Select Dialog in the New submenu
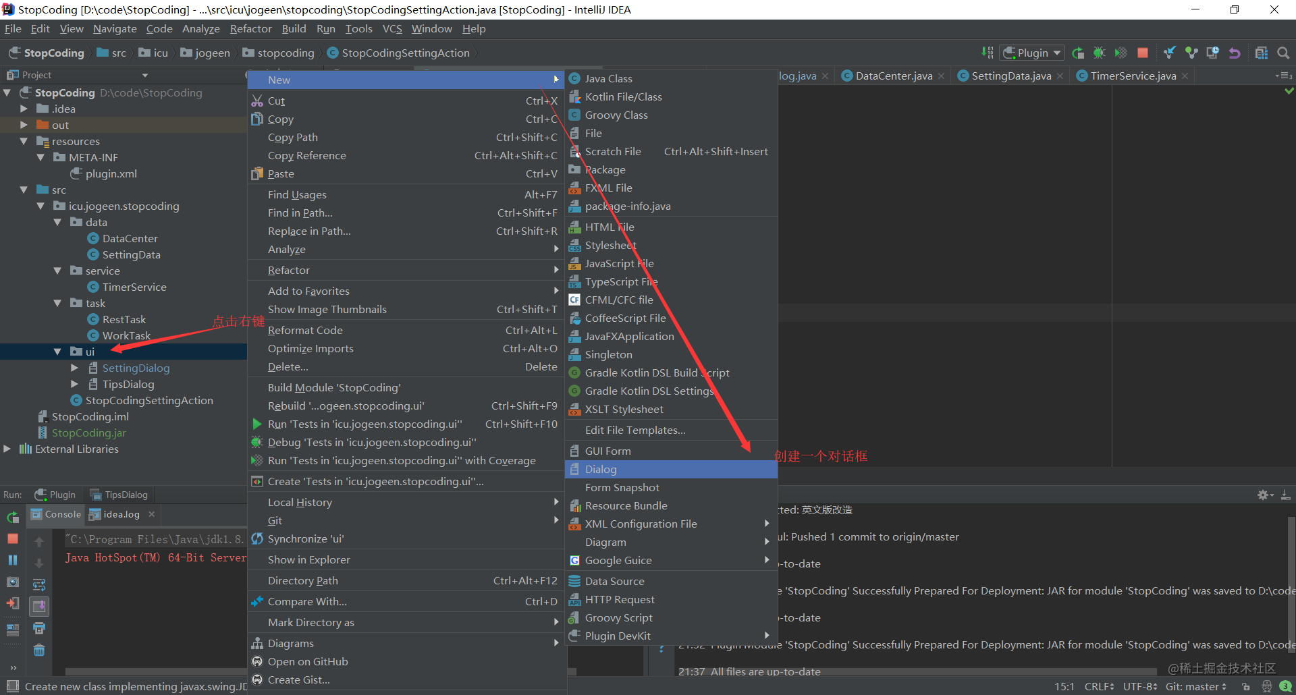The height and width of the screenshot is (695, 1296). point(671,469)
